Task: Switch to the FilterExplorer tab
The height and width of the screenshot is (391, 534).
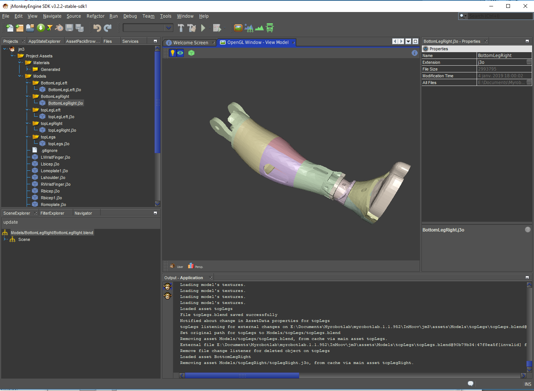Action: [x=52, y=213]
